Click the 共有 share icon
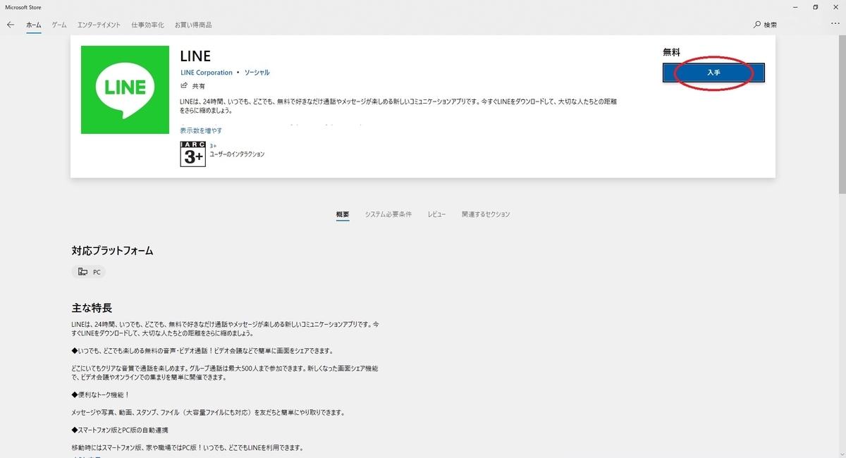The height and width of the screenshot is (458, 846). point(185,85)
